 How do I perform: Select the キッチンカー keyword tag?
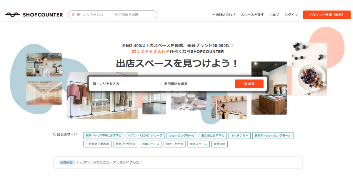pyautogui.click(x=240, y=135)
